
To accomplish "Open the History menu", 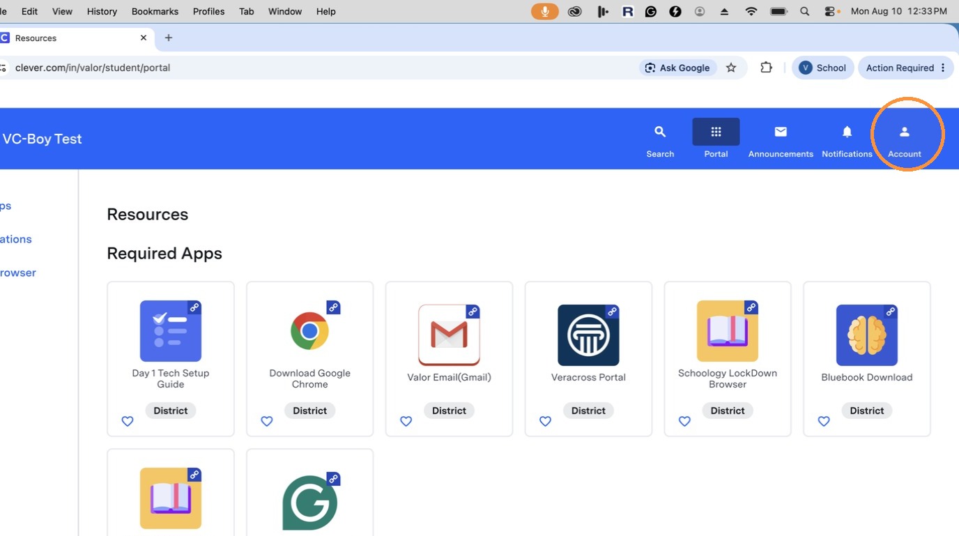I will coord(102,11).
